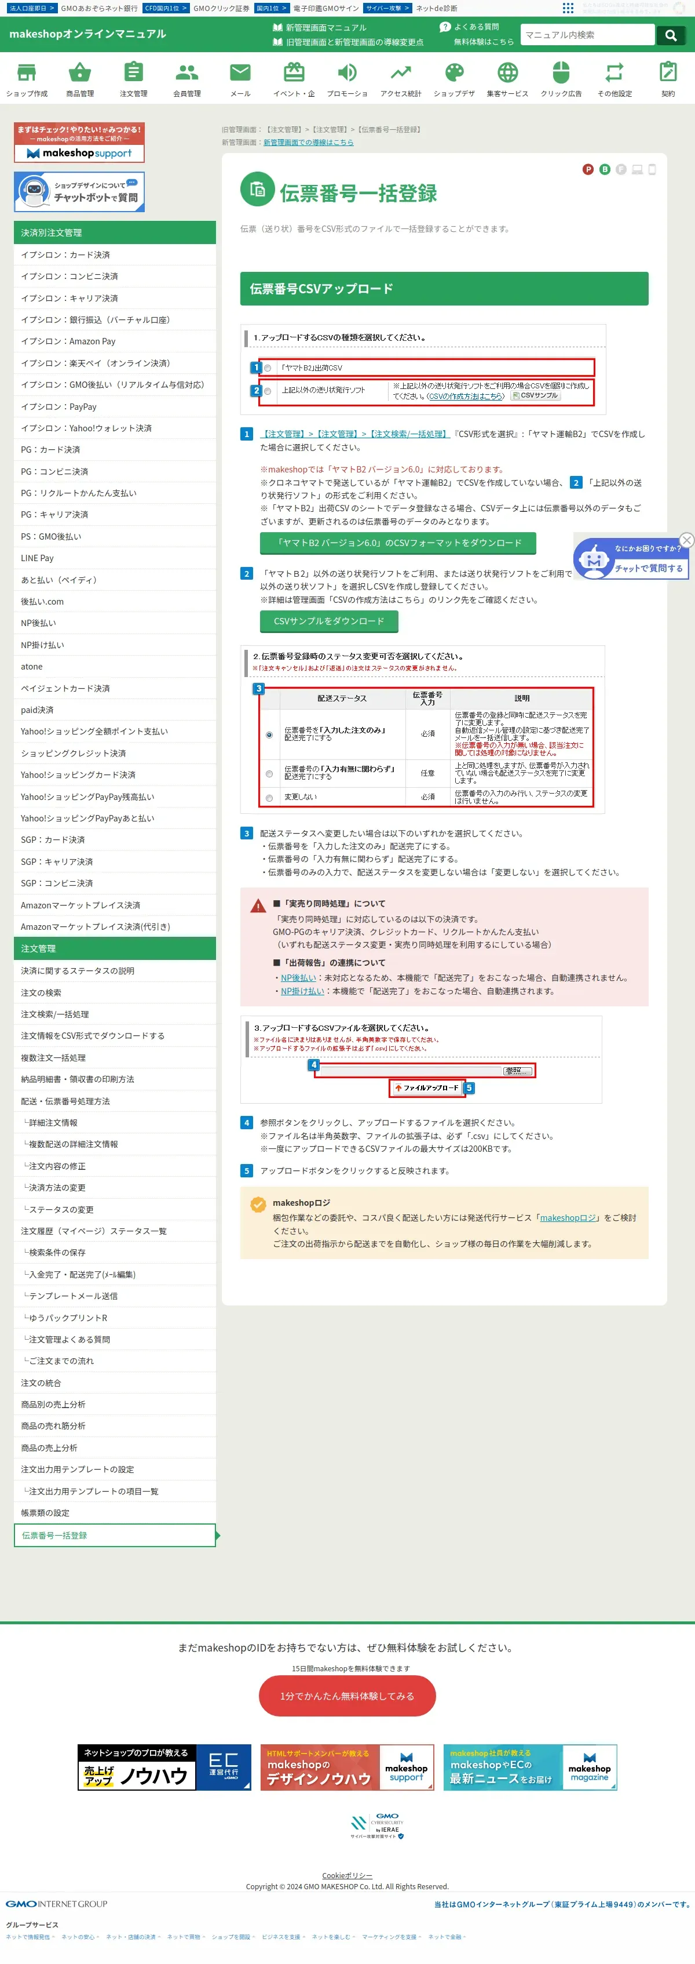The height and width of the screenshot is (1964, 695).
Task: Open the チャットボットで質問 sidebar banner
Action: pyautogui.click(x=79, y=191)
